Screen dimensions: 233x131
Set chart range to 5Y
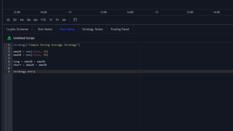57,20
